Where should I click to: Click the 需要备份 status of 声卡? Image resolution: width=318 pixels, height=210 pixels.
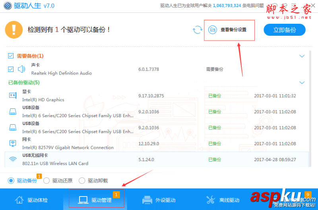pyautogui.click(x=215, y=69)
